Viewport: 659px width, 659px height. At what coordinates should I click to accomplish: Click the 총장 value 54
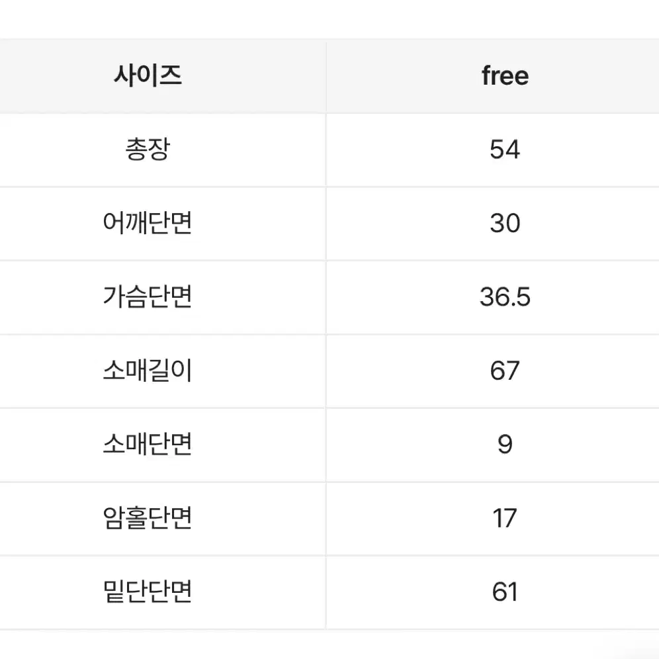pos(505,149)
